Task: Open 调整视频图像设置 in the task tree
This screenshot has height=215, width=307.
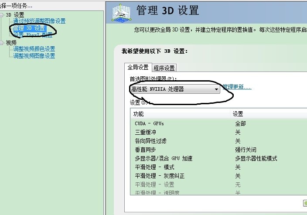Action: [34, 56]
